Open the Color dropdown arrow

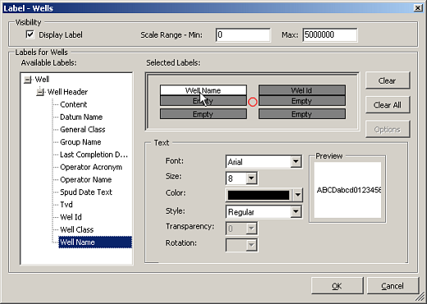pos(298,195)
